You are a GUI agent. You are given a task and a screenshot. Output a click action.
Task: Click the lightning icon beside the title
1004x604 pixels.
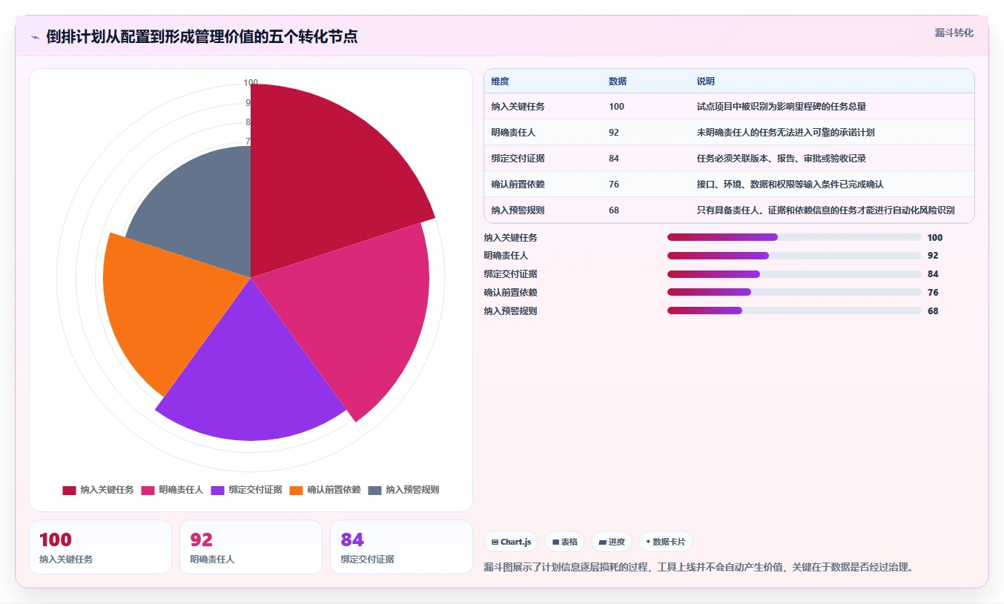[x=35, y=36]
